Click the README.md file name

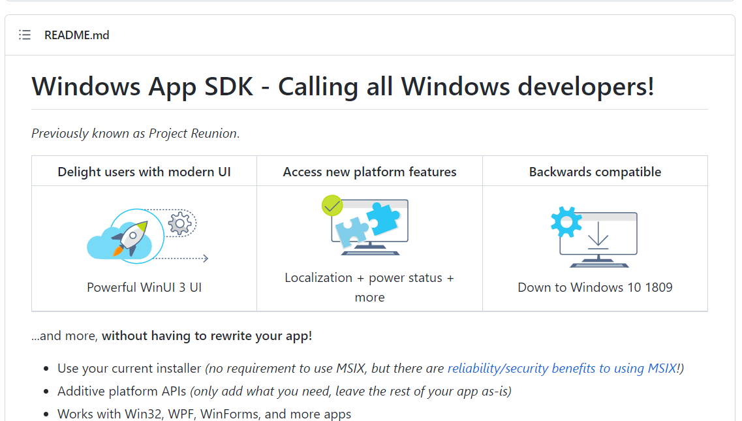tap(76, 35)
